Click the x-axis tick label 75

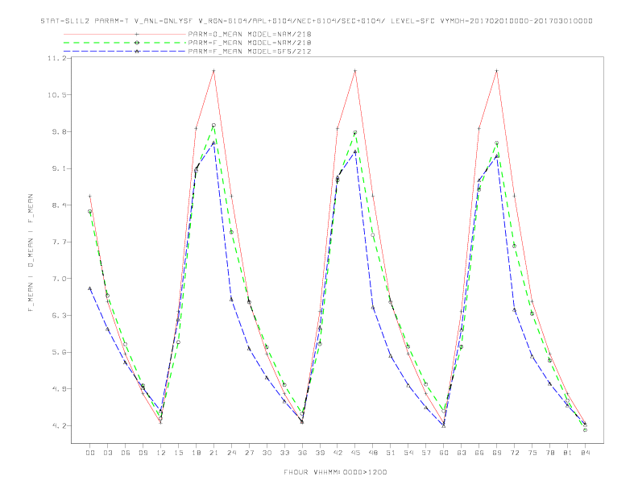(532, 453)
